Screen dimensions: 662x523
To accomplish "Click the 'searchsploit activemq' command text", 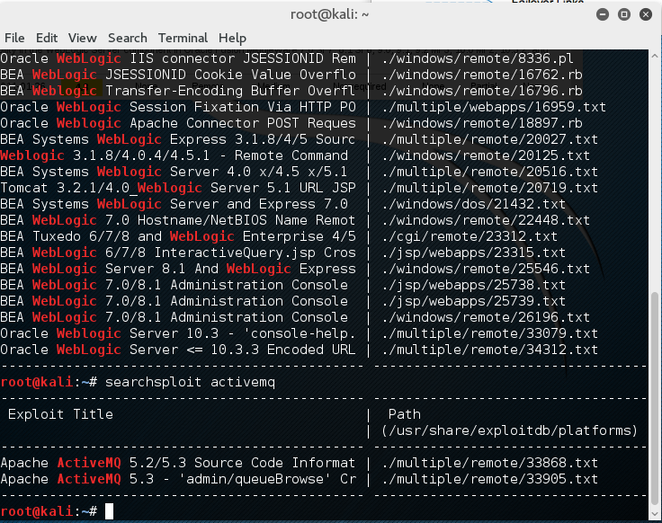I will tap(190, 382).
